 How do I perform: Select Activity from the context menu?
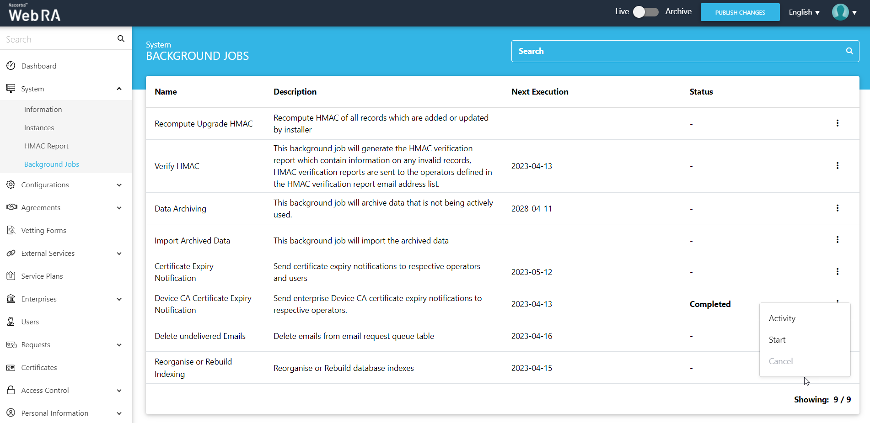point(782,318)
